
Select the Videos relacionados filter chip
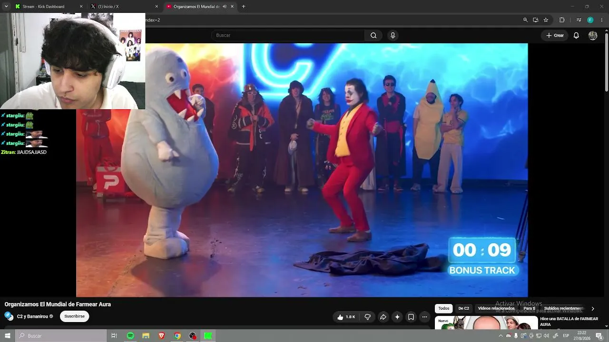496,308
